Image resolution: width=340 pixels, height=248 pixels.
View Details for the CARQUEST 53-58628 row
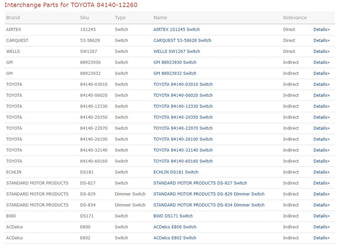[x=322, y=41]
